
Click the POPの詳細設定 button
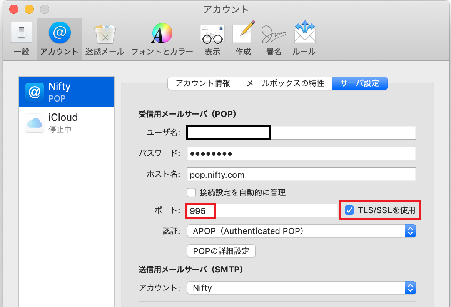[221, 251]
